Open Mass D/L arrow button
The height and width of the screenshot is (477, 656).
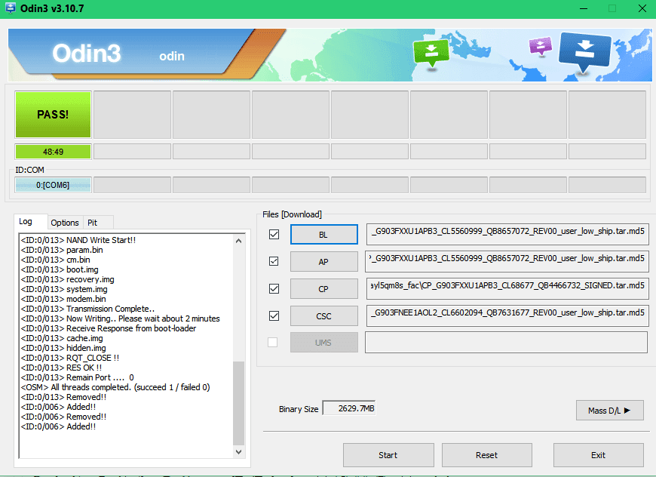pyautogui.click(x=609, y=411)
